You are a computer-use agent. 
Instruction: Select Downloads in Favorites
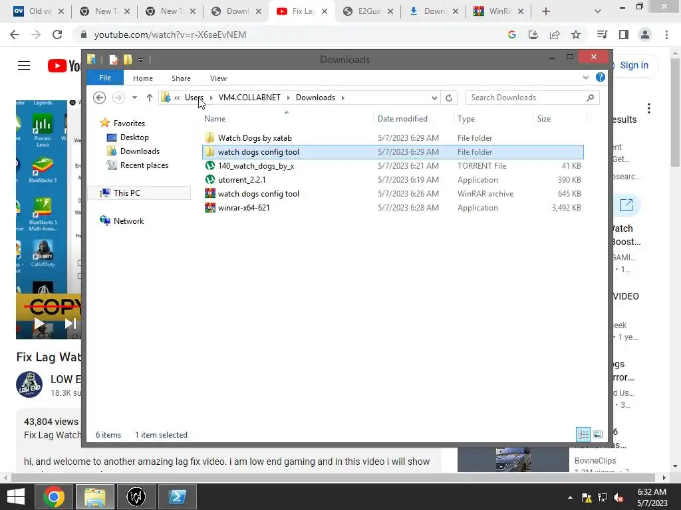click(x=140, y=151)
